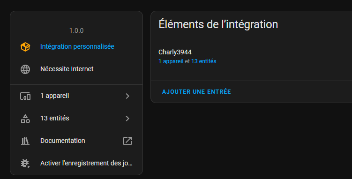The height and width of the screenshot is (179, 352).
Task: Activate Activer l'enregistrement des journaux entry
Action: click(76, 163)
